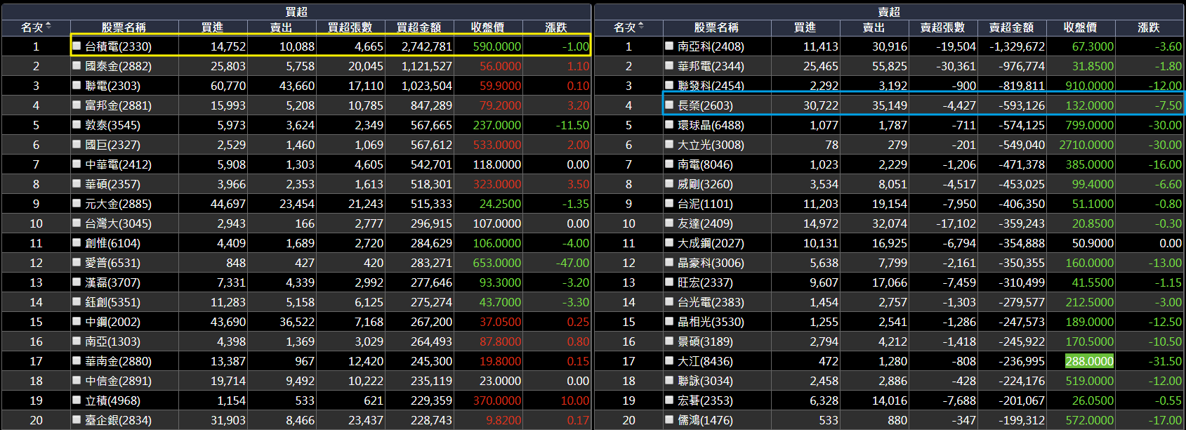
Task: Open stock 宏碁(2353)
Action: click(x=705, y=400)
